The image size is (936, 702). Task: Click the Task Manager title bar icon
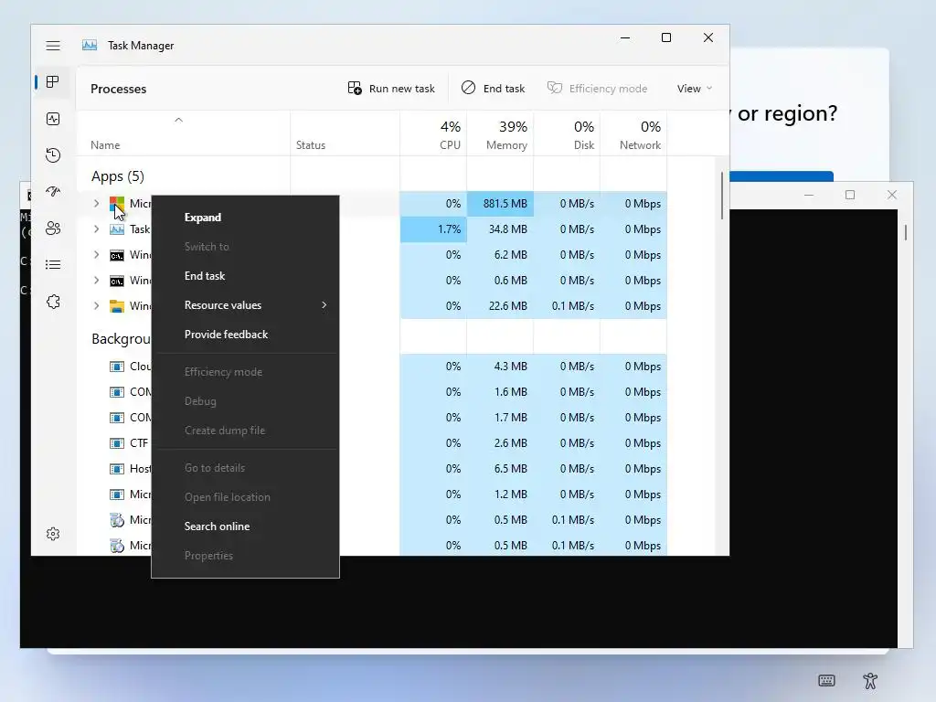pyautogui.click(x=90, y=46)
